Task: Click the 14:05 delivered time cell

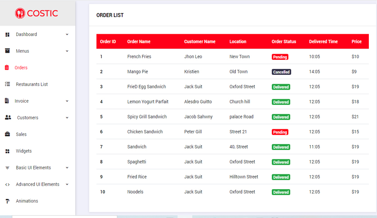Action: (x=314, y=72)
